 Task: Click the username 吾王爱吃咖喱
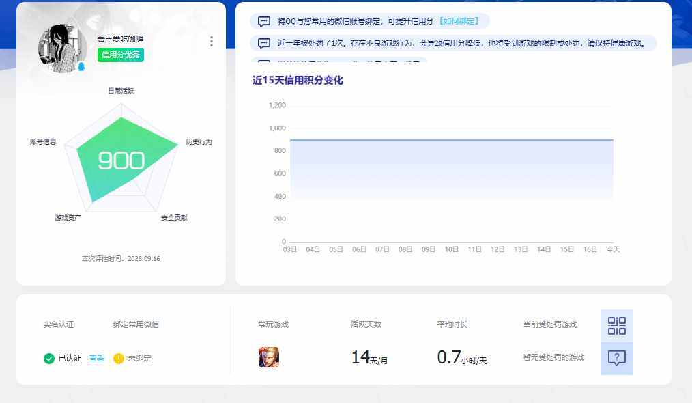click(x=121, y=39)
